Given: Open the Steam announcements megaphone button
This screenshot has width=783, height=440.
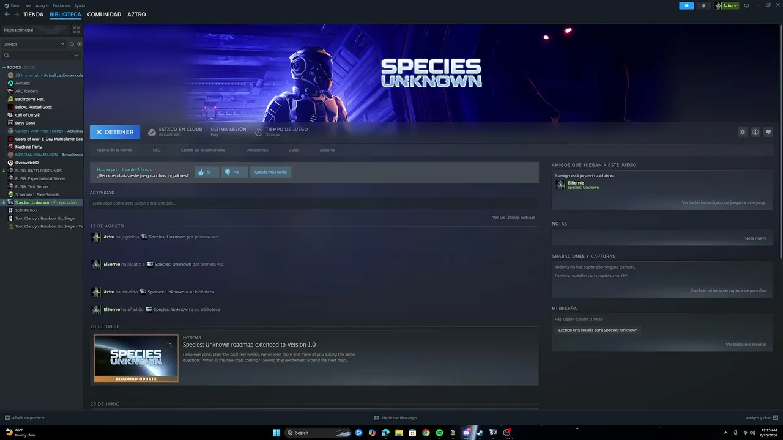Looking at the screenshot, I should point(686,5).
